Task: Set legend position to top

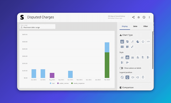Action: pos(143,77)
